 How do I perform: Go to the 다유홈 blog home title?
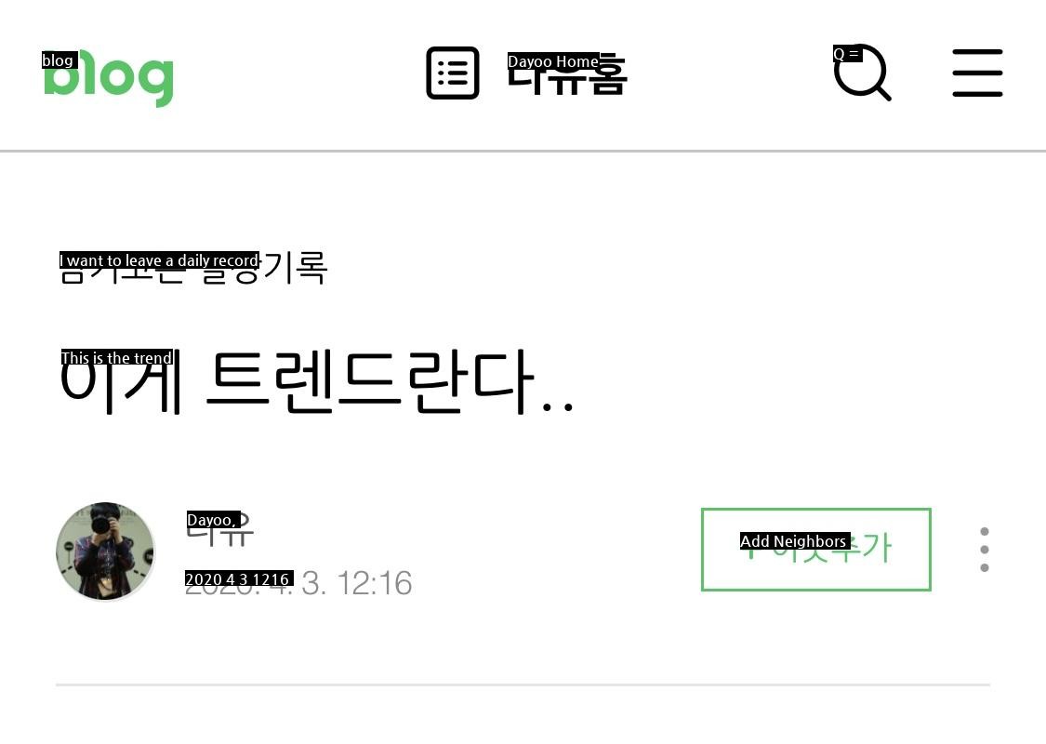[x=567, y=73]
